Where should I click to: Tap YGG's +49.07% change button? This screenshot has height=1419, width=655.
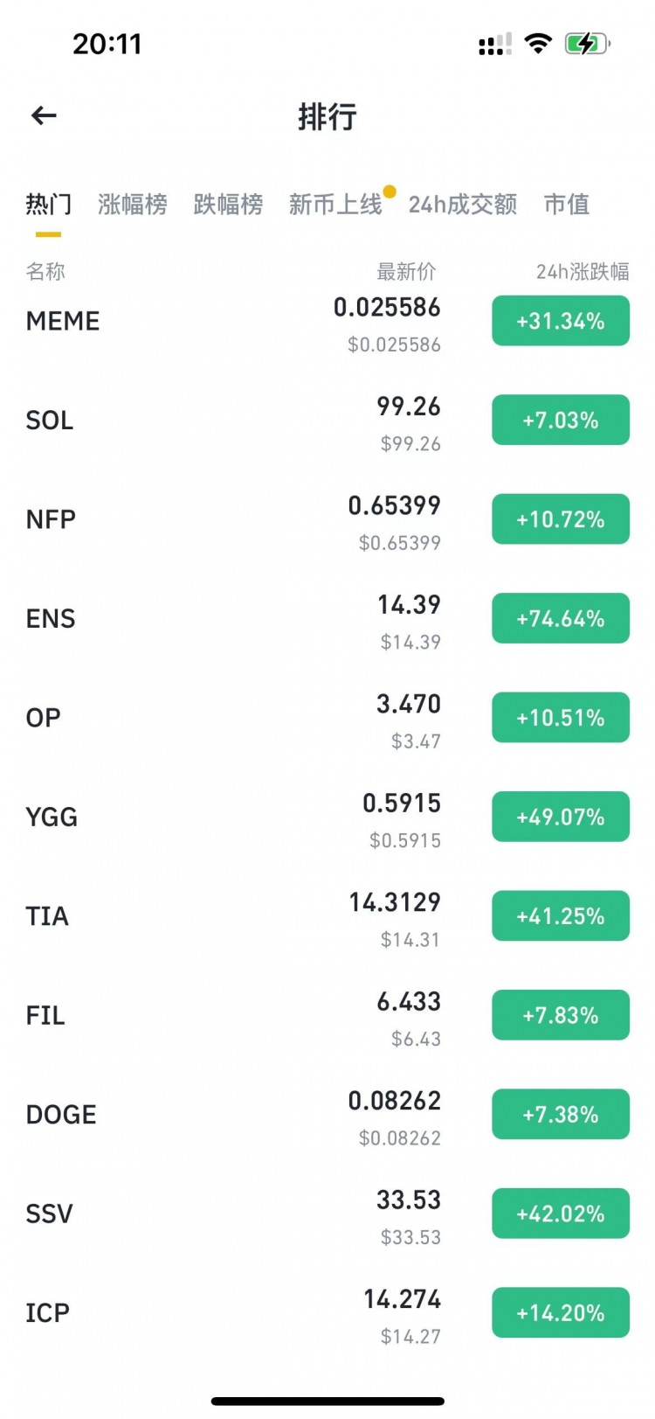(561, 817)
